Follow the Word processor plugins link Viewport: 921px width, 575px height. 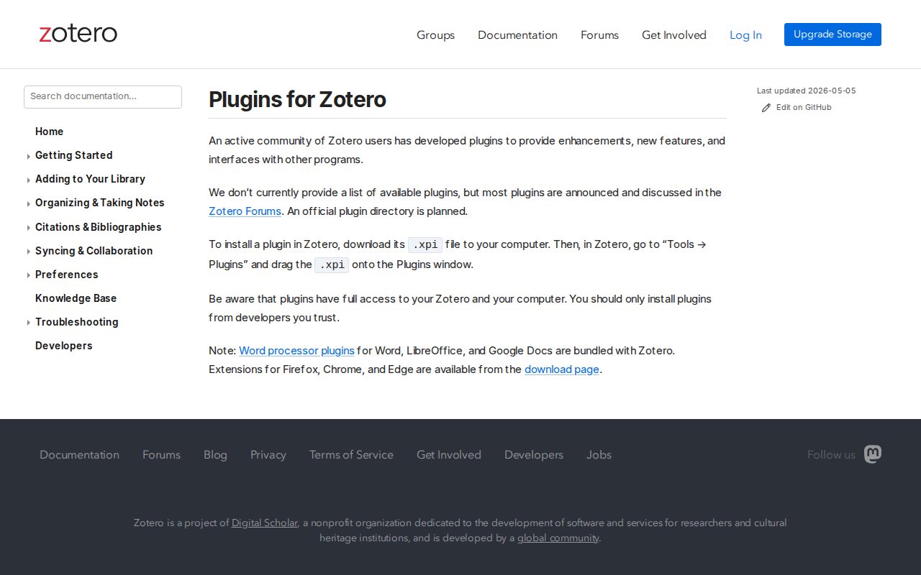(x=296, y=351)
